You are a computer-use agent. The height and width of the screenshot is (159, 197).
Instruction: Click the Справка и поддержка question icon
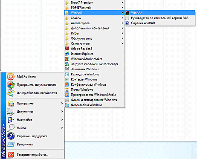coord(11,136)
